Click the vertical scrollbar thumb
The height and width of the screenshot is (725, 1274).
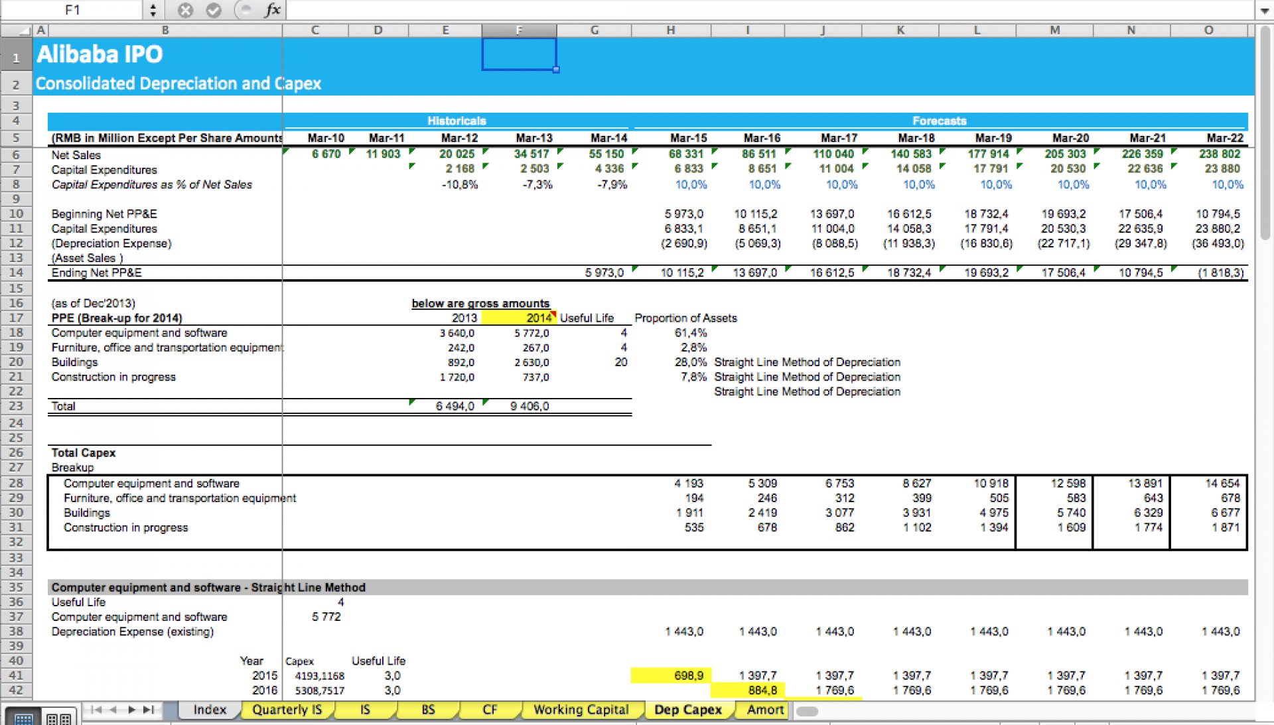click(x=1265, y=133)
